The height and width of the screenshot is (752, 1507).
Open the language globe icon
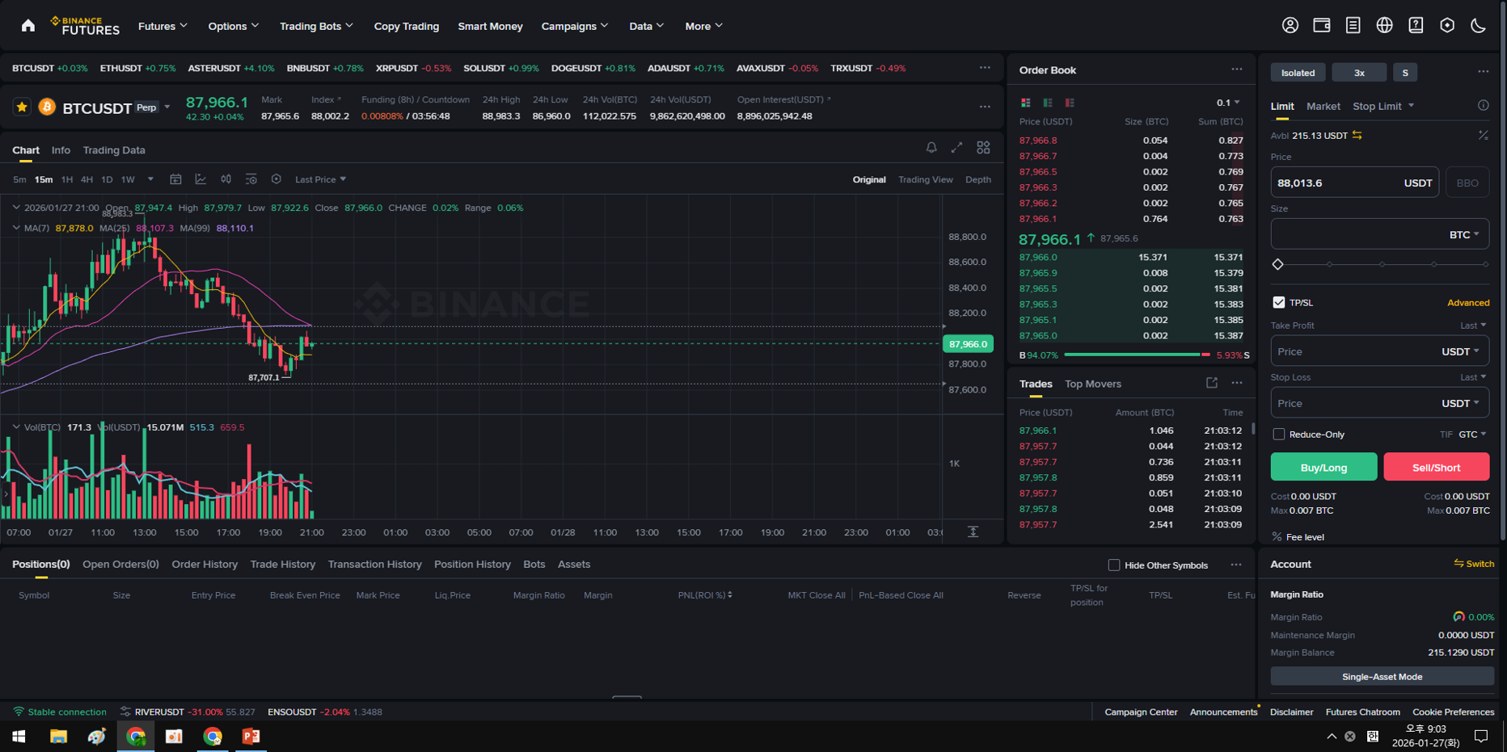(x=1385, y=26)
